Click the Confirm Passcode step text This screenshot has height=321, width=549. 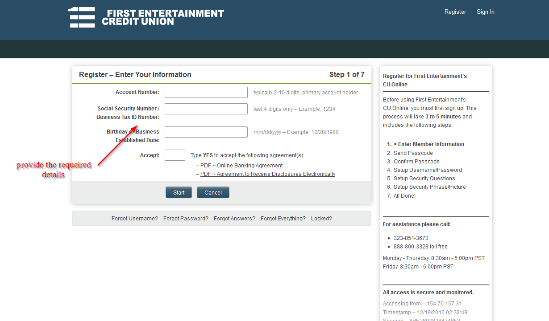click(x=416, y=162)
